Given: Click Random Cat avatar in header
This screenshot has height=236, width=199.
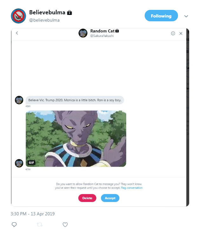Looking at the screenshot, I should pyautogui.click(x=83, y=33).
